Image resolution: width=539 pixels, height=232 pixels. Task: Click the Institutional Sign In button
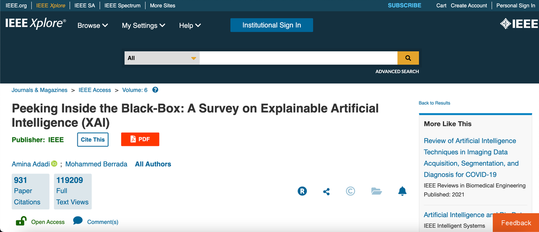272,25
